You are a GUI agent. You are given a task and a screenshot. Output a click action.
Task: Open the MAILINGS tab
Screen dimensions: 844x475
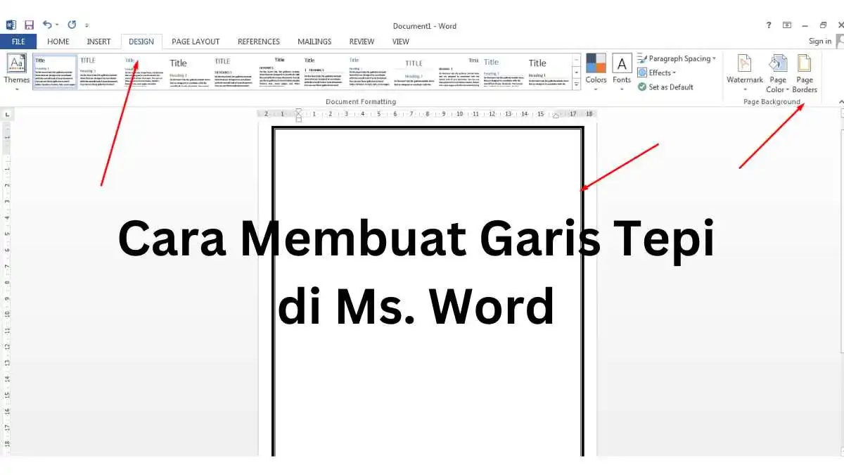pyautogui.click(x=314, y=42)
